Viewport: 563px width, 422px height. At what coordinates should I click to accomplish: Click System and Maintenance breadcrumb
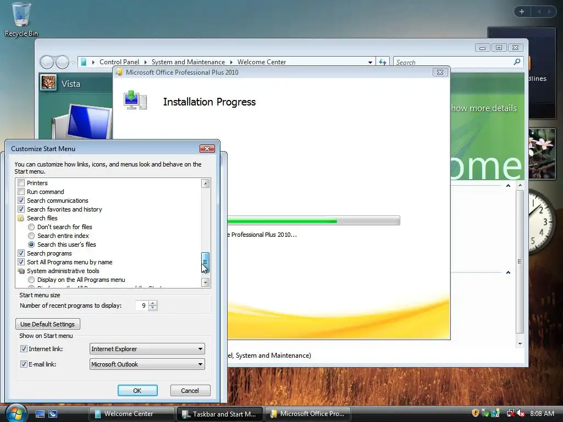pos(188,62)
